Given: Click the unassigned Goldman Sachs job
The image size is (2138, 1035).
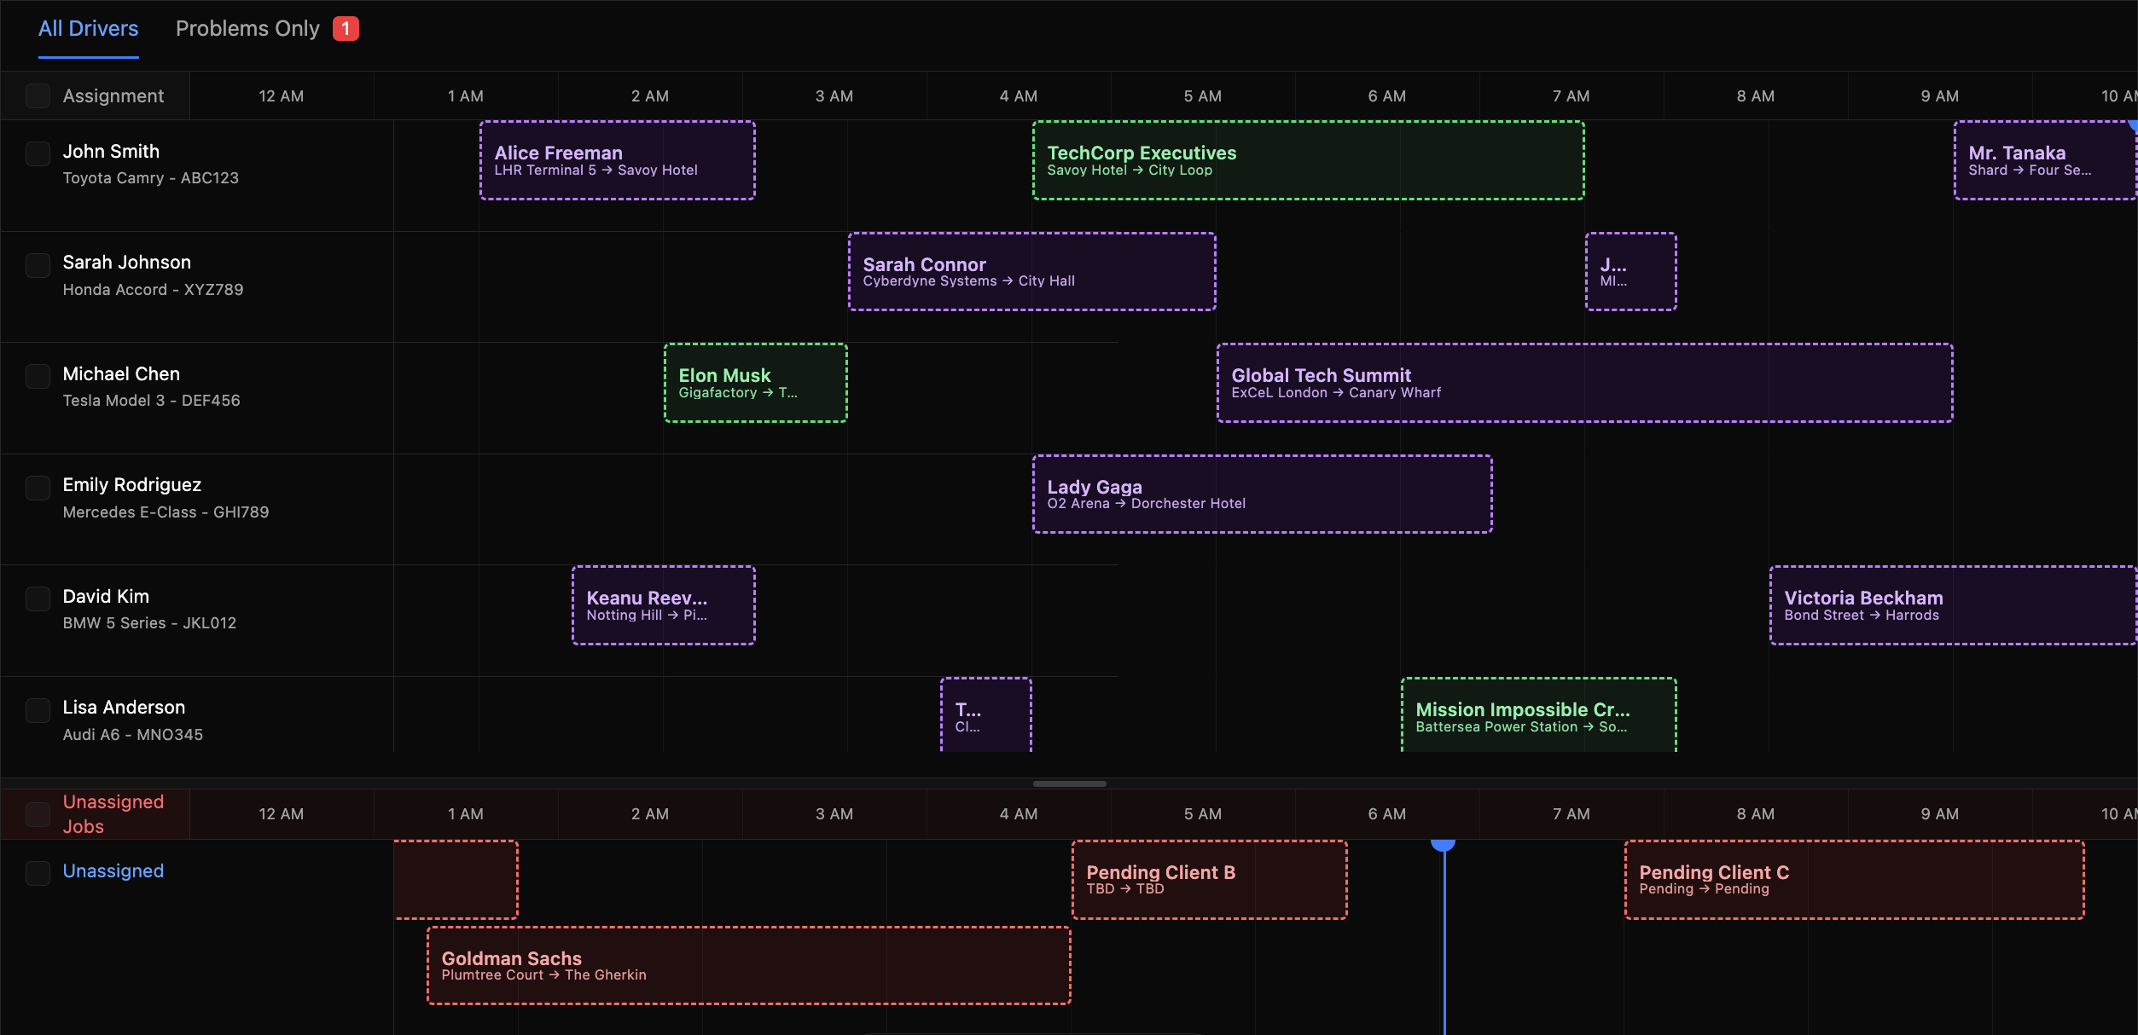Looking at the screenshot, I should (747, 966).
